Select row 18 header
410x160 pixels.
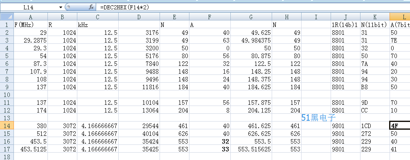pyautogui.click(x=7, y=157)
